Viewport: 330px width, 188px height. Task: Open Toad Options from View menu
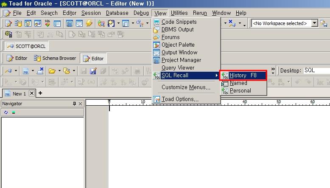tap(180, 99)
